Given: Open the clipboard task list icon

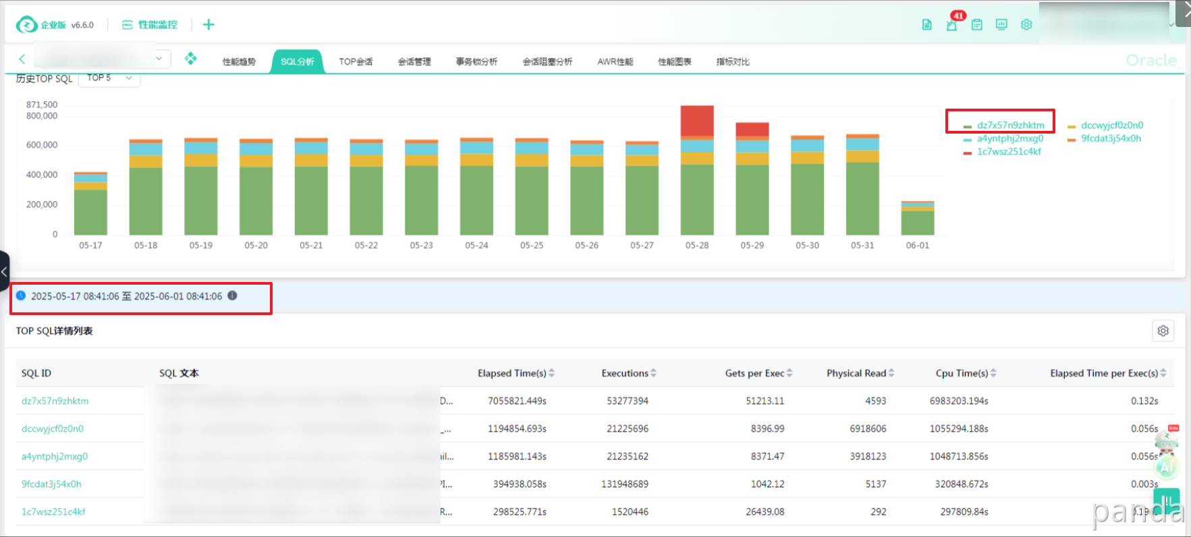Looking at the screenshot, I should click(x=976, y=25).
